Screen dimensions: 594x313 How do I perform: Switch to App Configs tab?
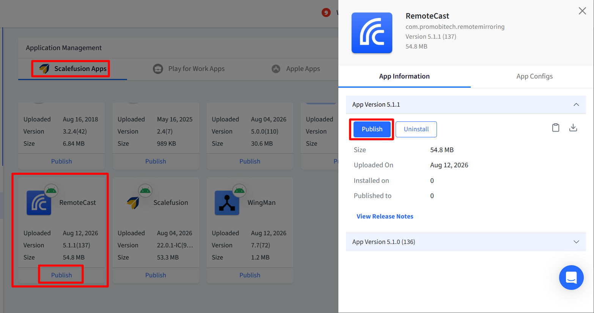click(534, 76)
